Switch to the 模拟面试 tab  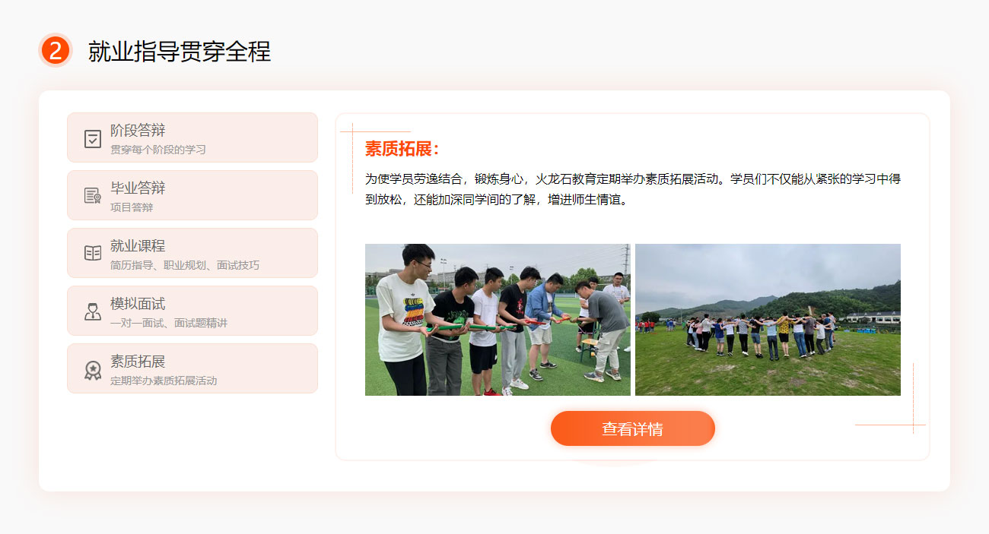coord(192,311)
